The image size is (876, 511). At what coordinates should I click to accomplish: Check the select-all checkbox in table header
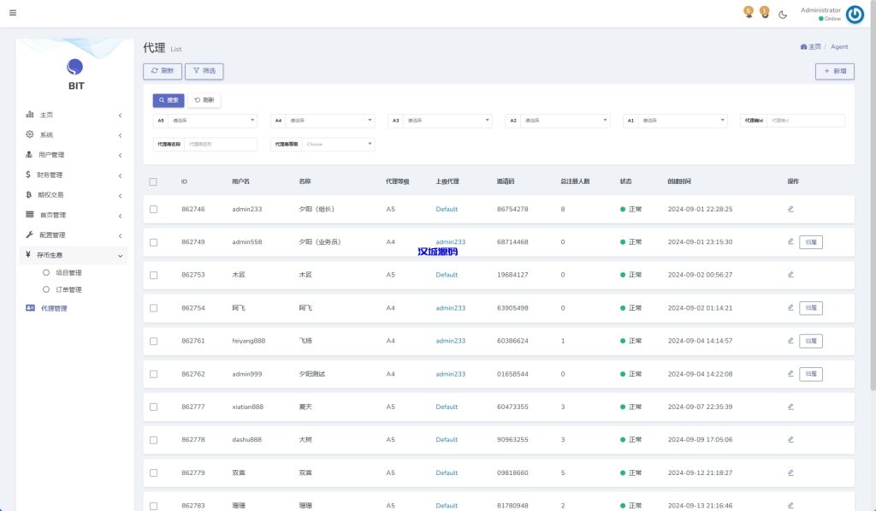(153, 181)
